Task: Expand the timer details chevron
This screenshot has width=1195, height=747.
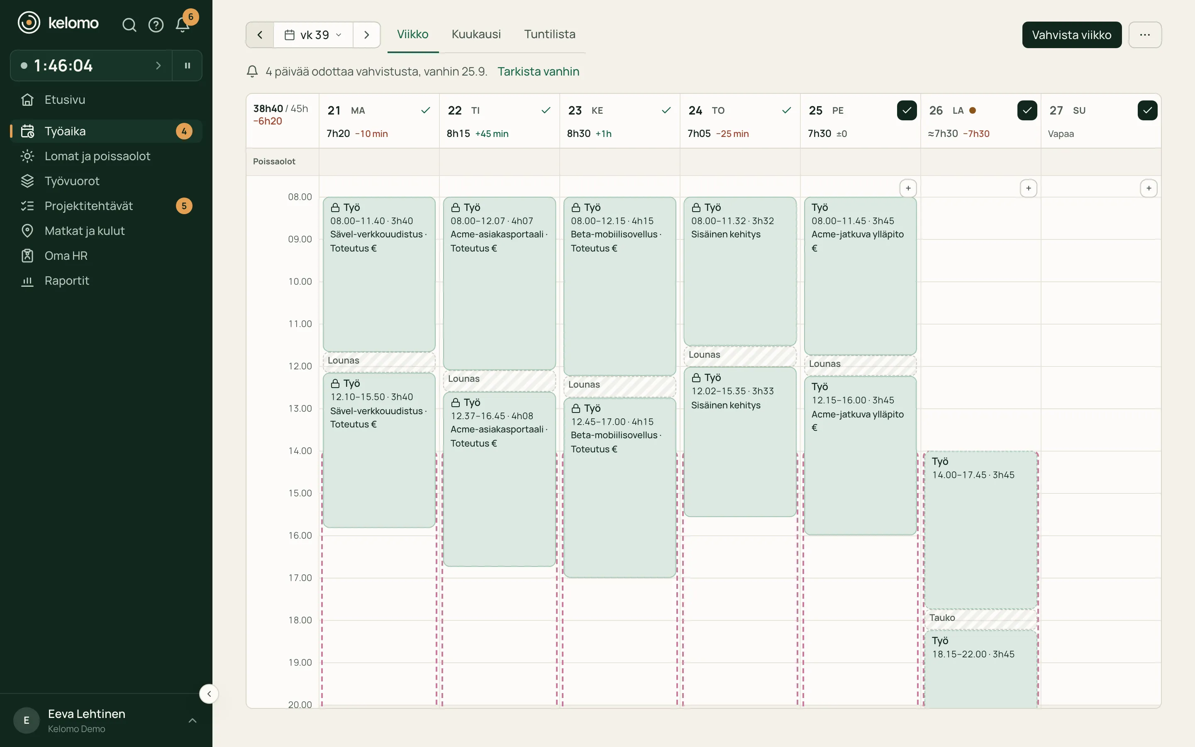Action: 158,65
